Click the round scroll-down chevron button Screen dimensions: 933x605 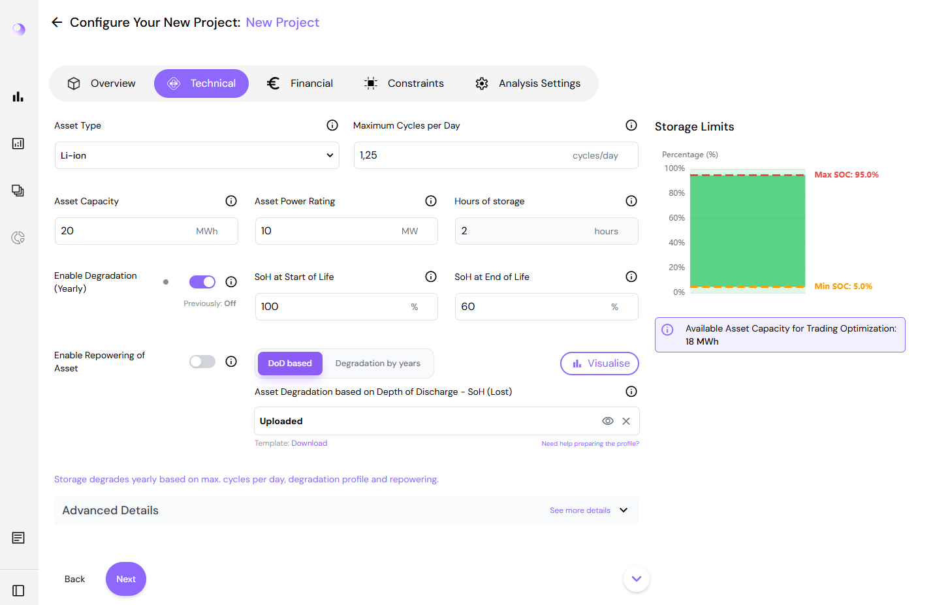pos(637,579)
